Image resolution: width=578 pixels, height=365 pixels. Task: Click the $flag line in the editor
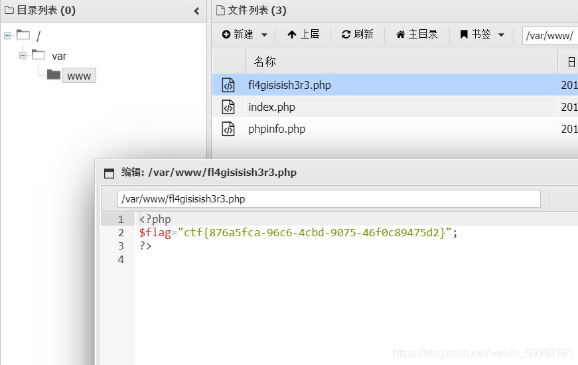tap(298, 233)
